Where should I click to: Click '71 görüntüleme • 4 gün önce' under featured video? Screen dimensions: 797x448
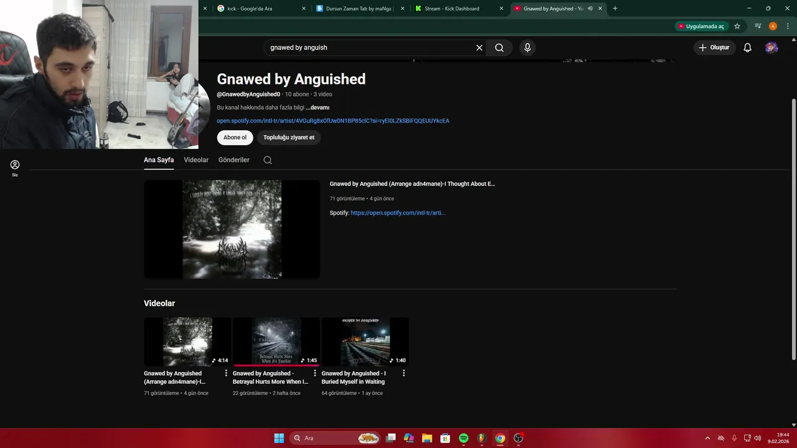362,198
